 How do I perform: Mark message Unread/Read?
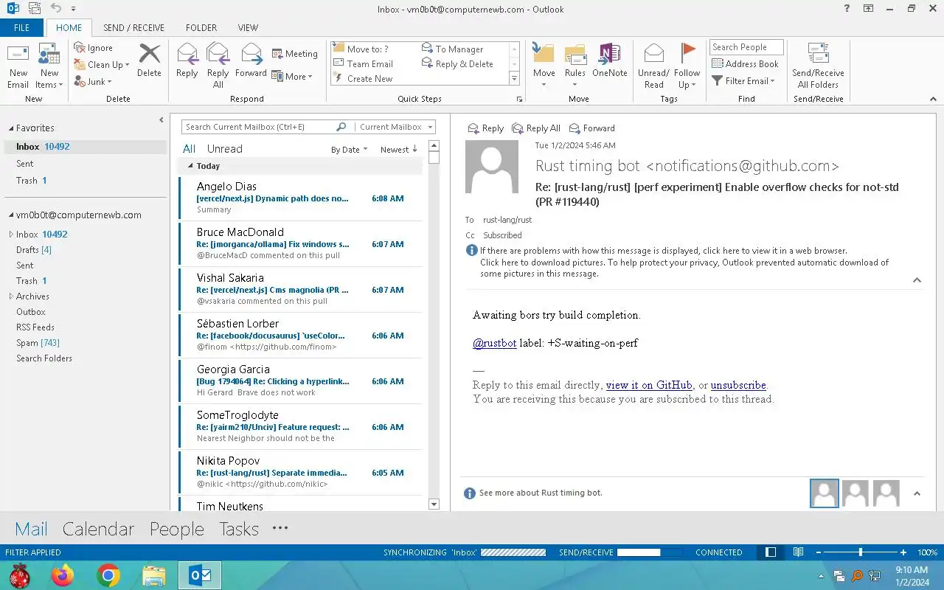point(653,66)
